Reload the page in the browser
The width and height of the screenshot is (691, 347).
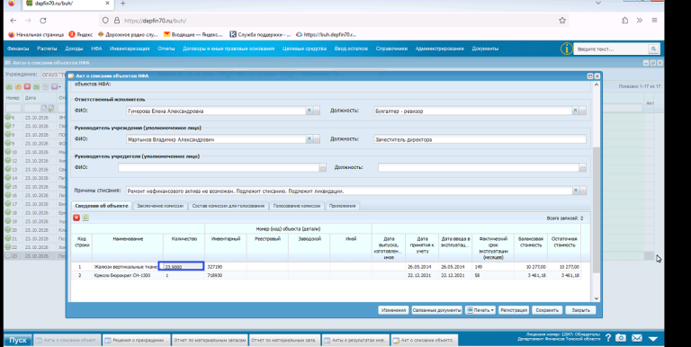point(43,21)
